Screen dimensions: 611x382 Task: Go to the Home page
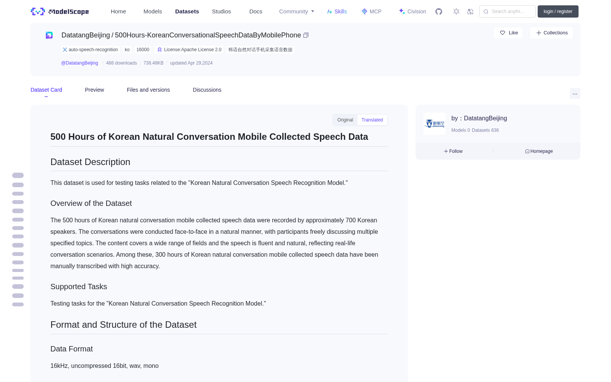coord(118,11)
